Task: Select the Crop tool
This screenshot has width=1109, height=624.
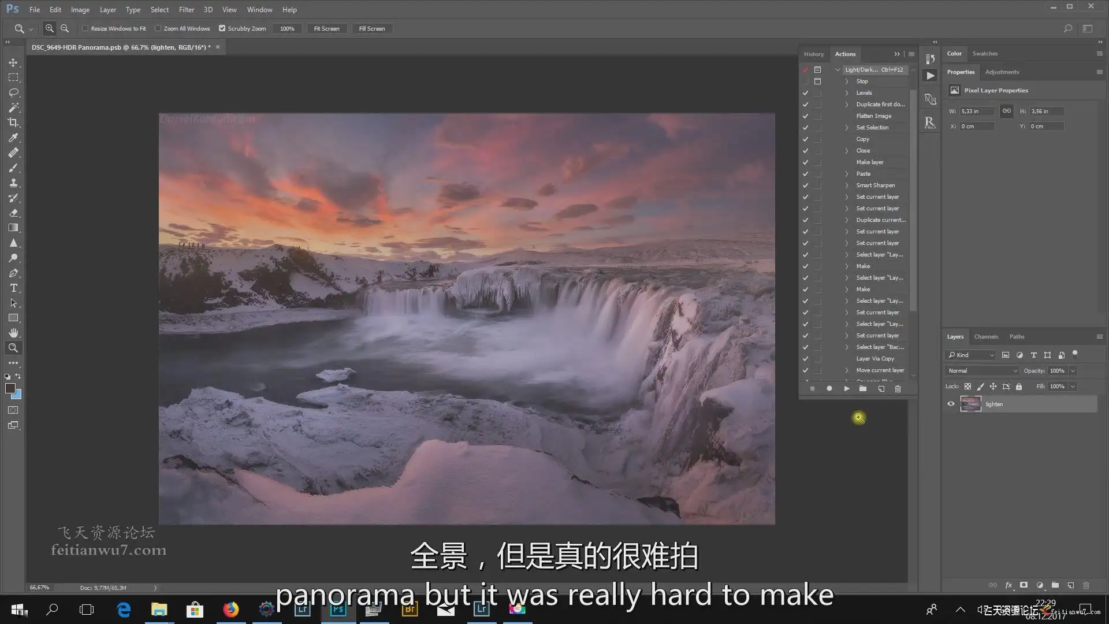Action: tap(13, 122)
